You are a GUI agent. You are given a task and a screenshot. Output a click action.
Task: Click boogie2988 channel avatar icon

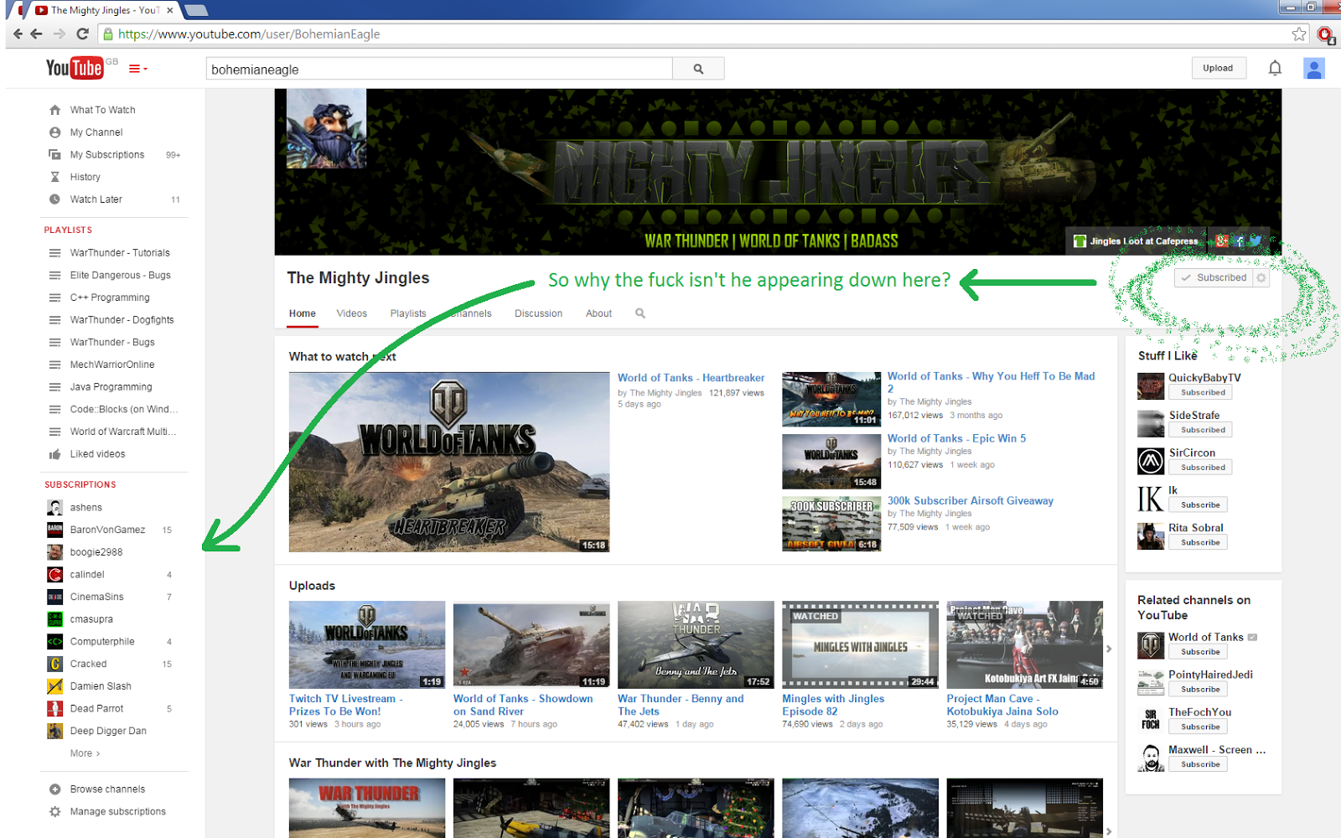click(55, 552)
